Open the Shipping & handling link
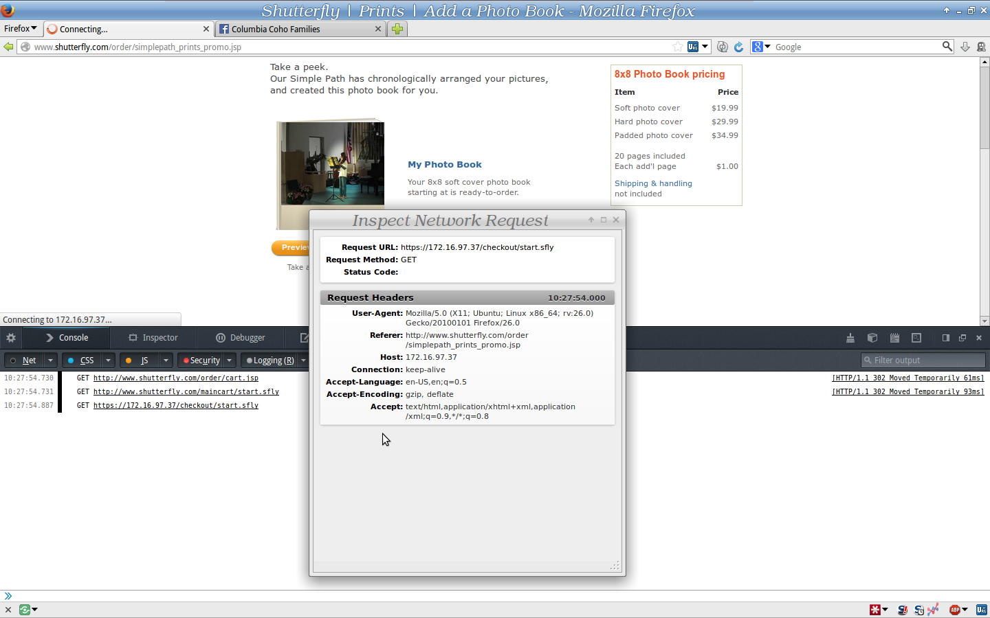The height and width of the screenshot is (618, 990). pyautogui.click(x=652, y=183)
